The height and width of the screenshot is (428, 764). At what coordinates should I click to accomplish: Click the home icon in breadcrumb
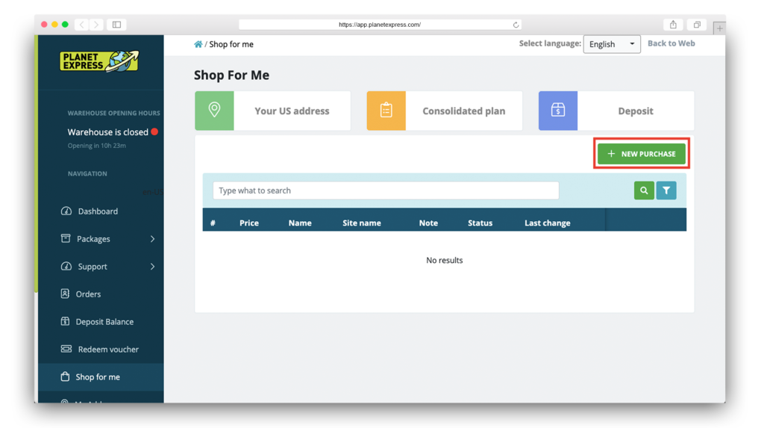click(198, 44)
